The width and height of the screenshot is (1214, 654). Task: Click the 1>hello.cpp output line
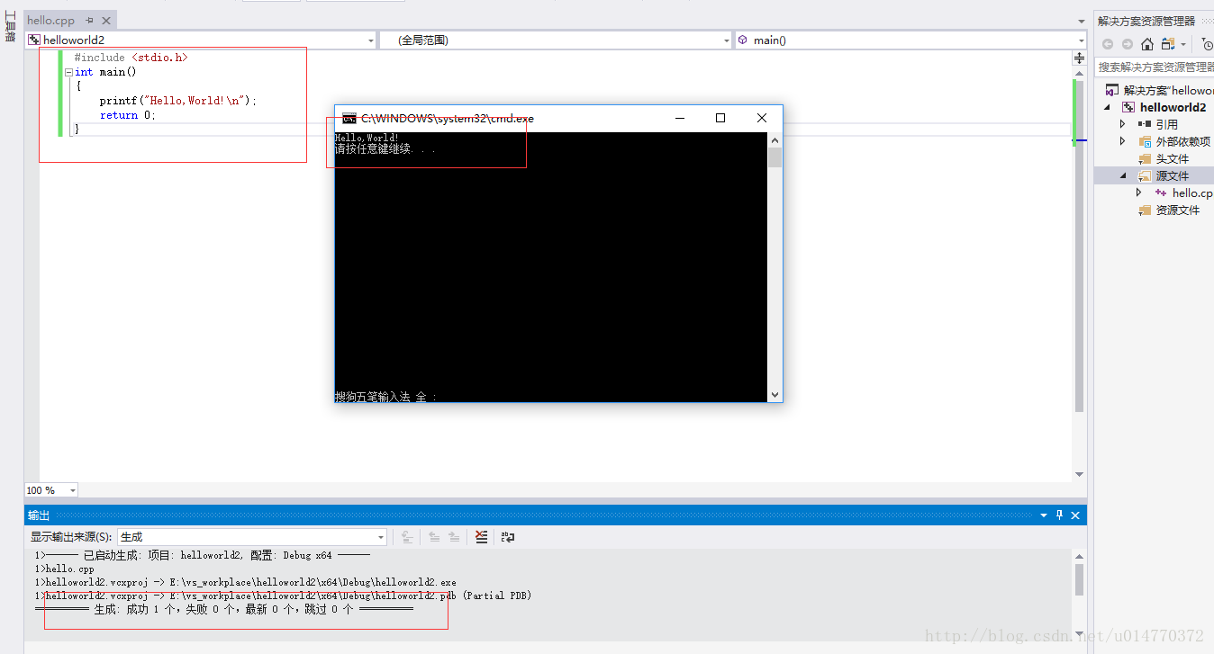click(x=64, y=569)
